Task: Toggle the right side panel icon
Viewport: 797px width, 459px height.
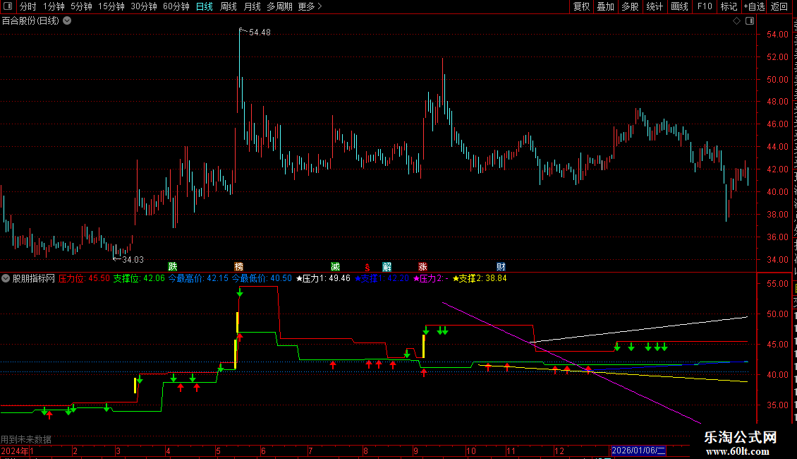Action: [750, 21]
